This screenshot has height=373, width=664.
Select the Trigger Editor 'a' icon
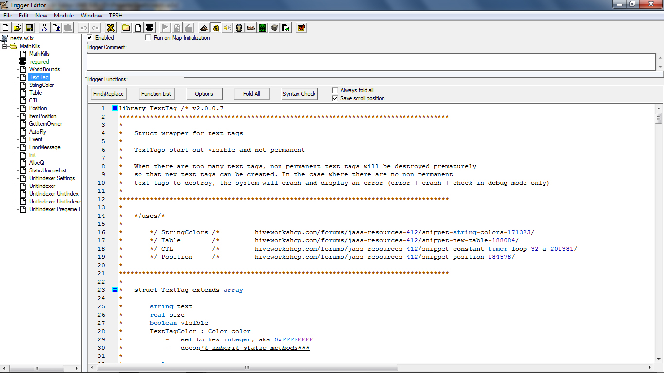[x=216, y=28]
